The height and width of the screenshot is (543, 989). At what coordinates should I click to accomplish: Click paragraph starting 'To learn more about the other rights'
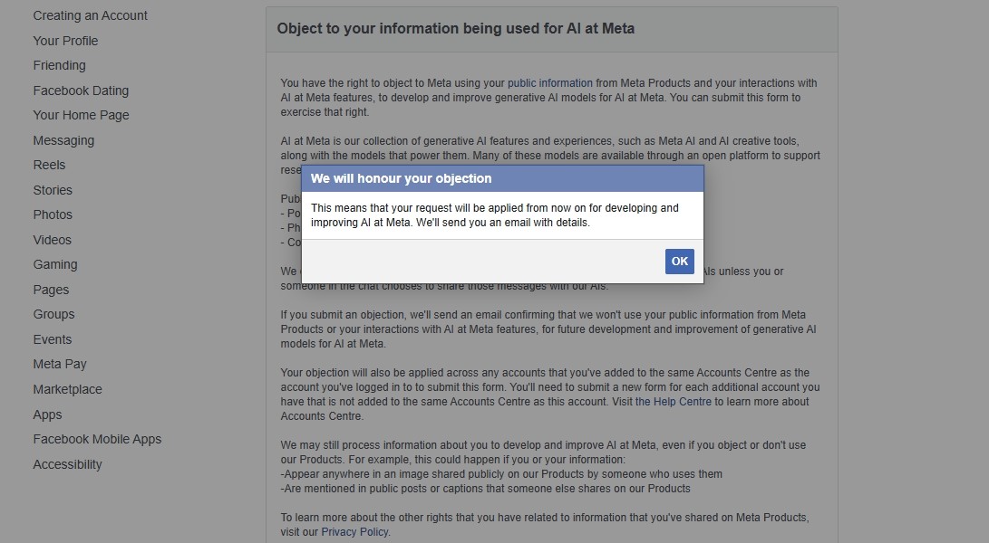545,525
